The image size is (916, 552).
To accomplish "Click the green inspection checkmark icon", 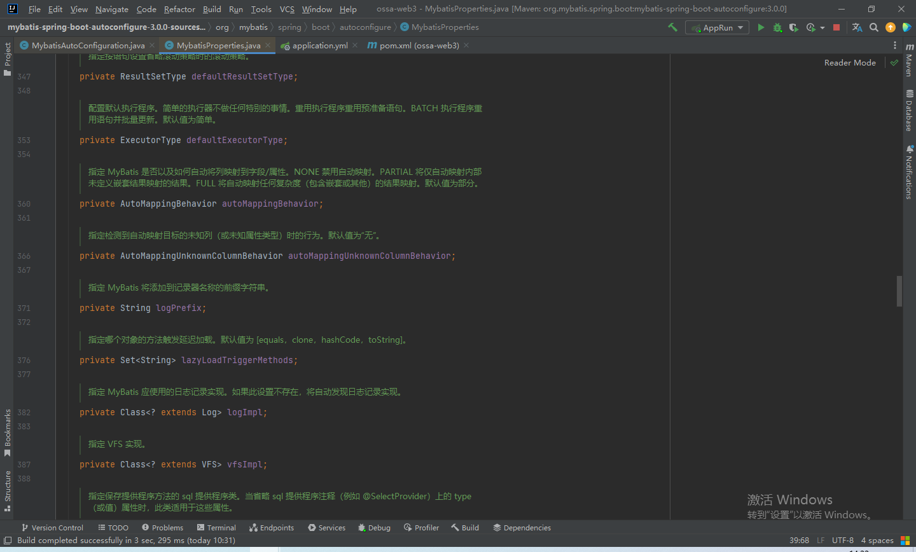I will (894, 62).
